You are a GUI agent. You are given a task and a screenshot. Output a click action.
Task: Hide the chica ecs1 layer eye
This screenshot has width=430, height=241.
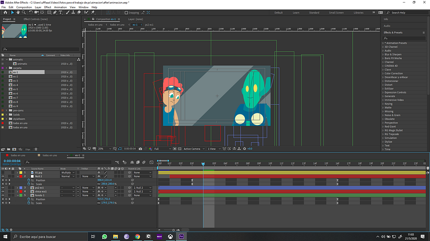click(x=3, y=191)
